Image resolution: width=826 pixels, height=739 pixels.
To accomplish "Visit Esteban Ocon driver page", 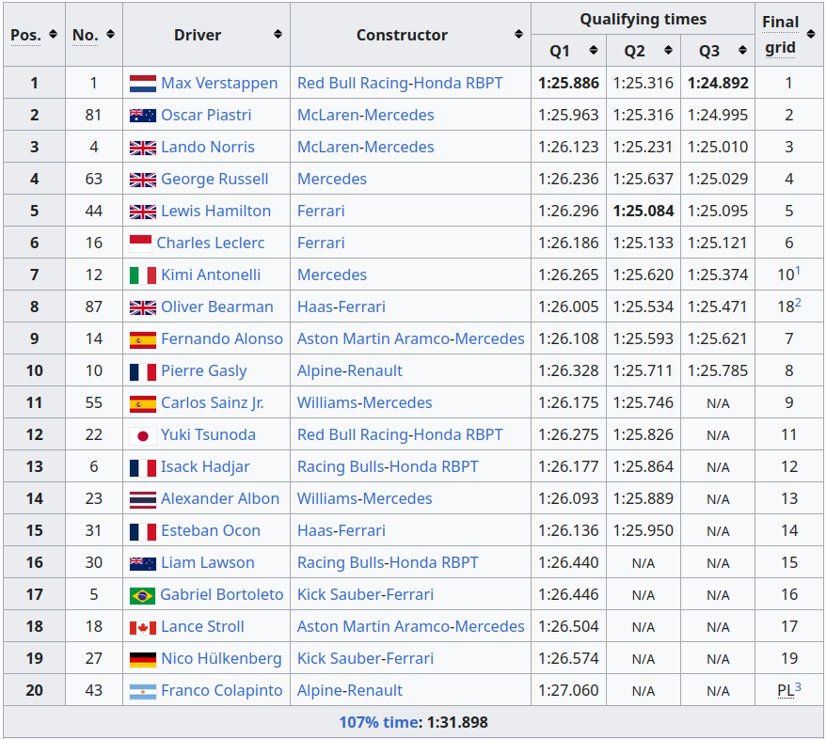I will [x=211, y=530].
